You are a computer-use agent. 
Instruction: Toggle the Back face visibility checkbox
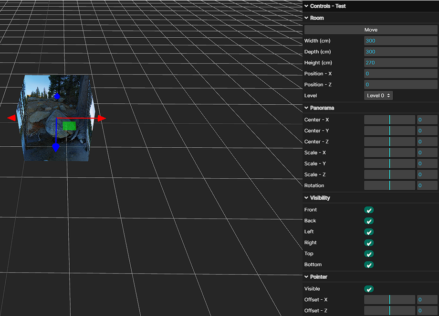tap(369, 221)
